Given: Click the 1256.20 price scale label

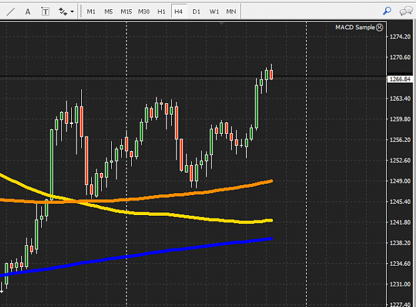Looking at the screenshot, I should [x=400, y=140].
